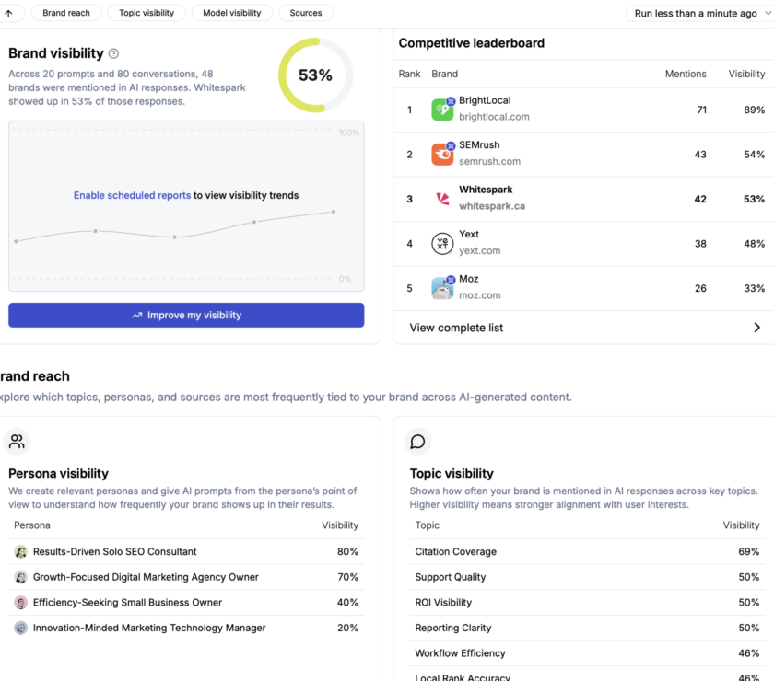Image resolution: width=774 pixels, height=681 pixels.
Task: Open Enable scheduled reports link
Action: coord(132,195)
